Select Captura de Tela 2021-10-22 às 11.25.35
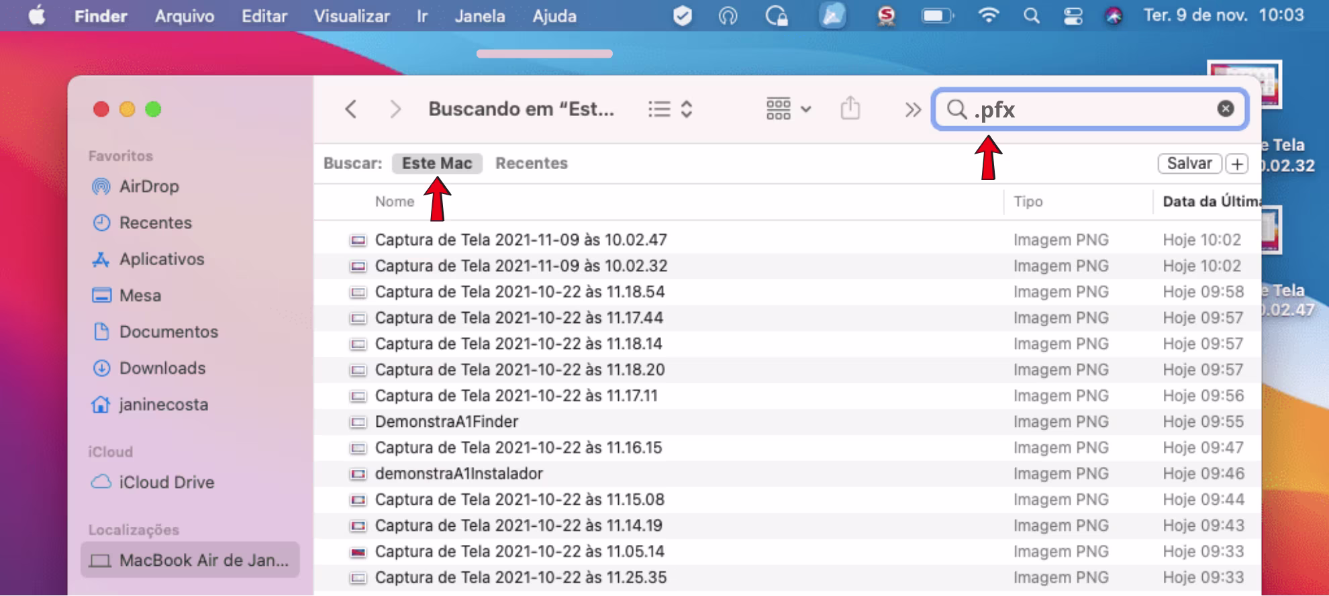Viewport: 1329px width, 596px height. [787, 577]
